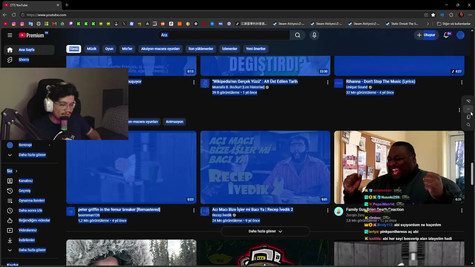
Task: Open the Zerojin Zero channel avatar
Action: tap(339, 211)
